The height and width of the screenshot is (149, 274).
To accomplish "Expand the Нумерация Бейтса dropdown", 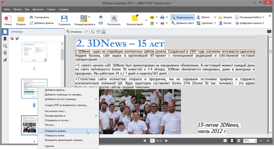I will pos(263,17).
